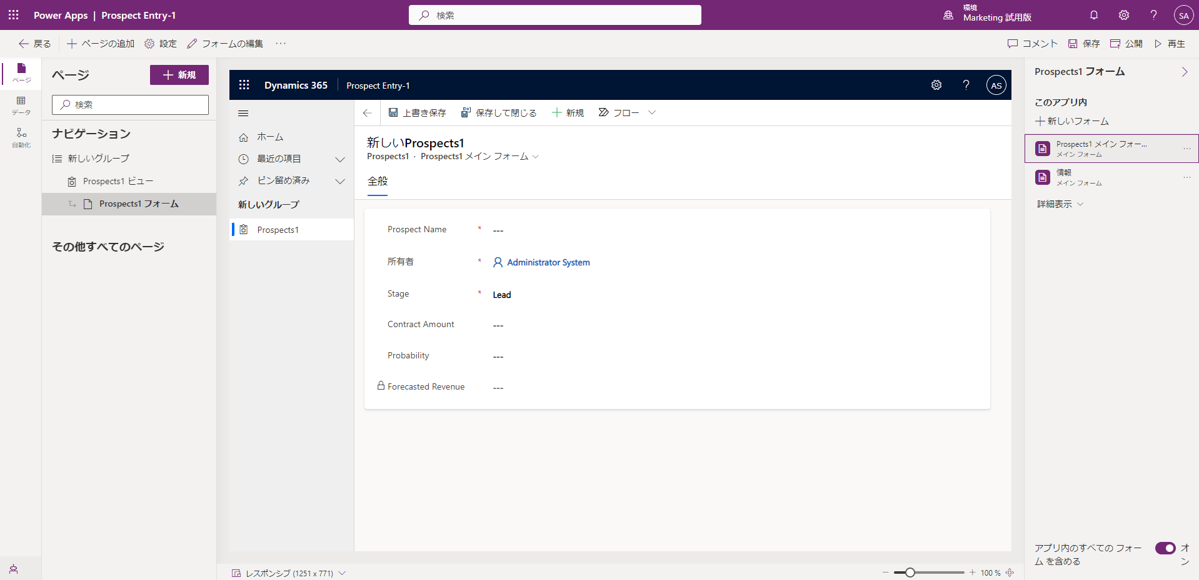Screen dimensions: 1199x580
Task: Click the AS user avatar in the preview
Action: tap(996, 85)
